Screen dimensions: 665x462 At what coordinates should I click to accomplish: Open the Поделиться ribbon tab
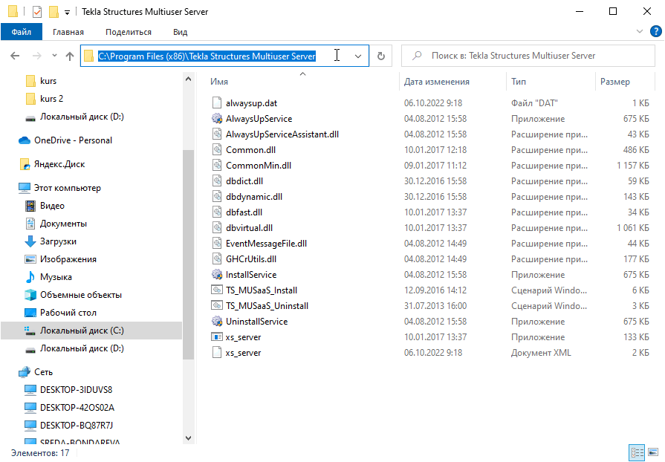click(129, 32)
